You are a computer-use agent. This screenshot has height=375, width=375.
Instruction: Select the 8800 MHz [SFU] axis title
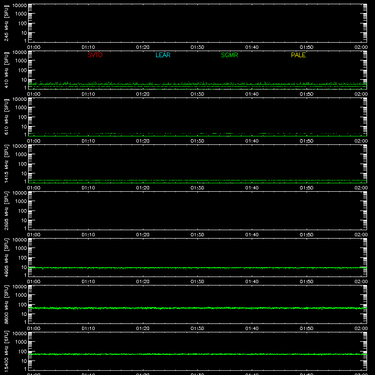6,304
